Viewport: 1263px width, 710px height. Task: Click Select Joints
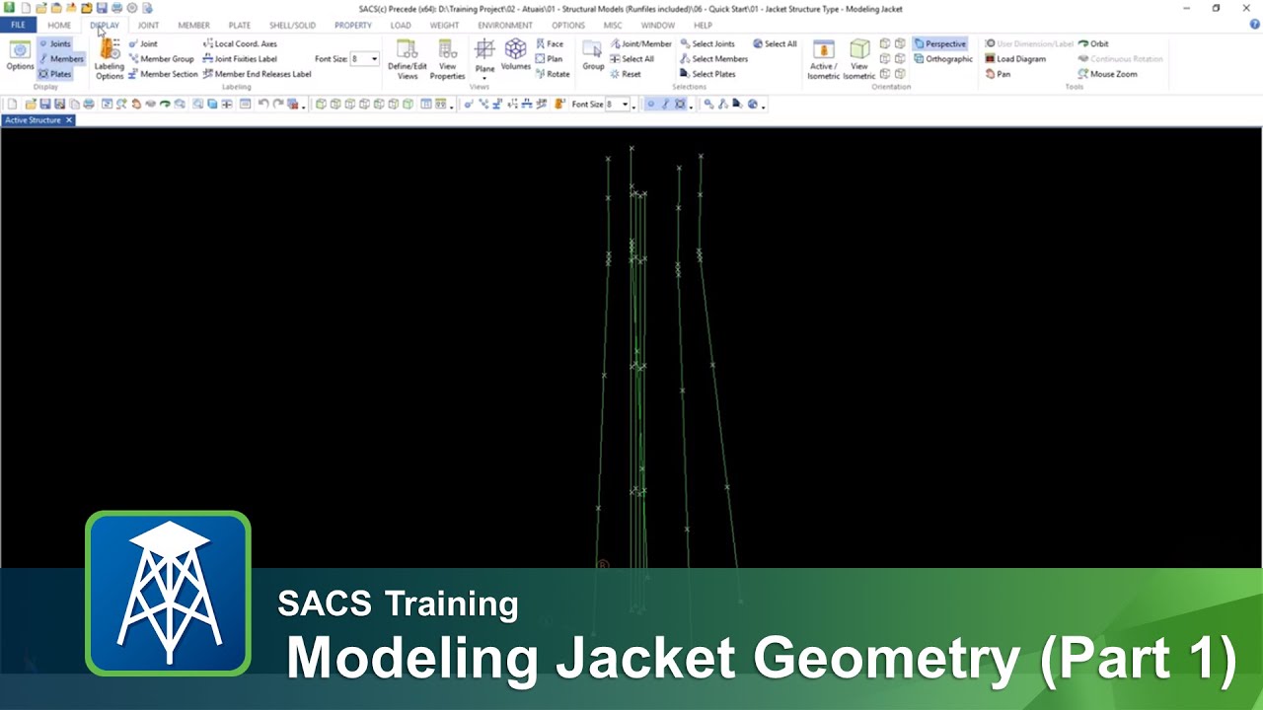coord(707,43)
